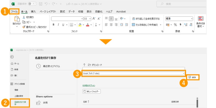Click the increase decimal icon

pyautogui.click(x=186, y=25)
